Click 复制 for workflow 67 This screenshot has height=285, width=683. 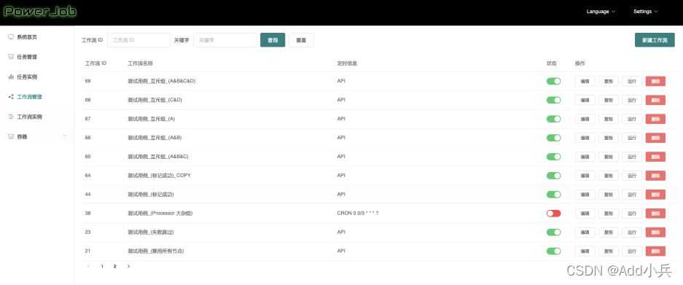pyautogui.click(x=609, y=119)
